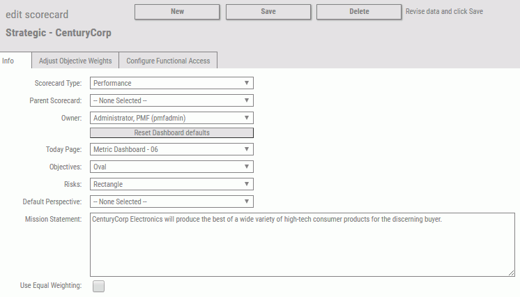Reset Dashboard defaults
This screenshot has width=520, height=297.
(x=171, y=132)
